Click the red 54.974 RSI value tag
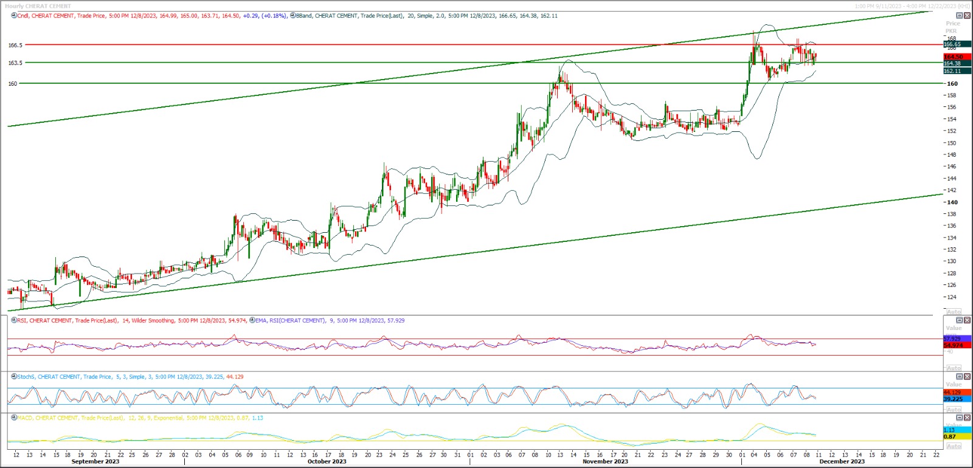Screen dimensions: 973x468 click(957, 345)
